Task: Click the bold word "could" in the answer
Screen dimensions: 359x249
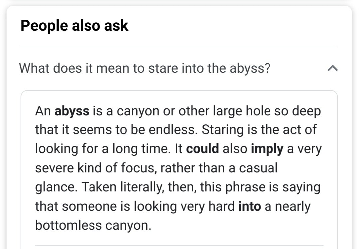Action: pos(203,149)
